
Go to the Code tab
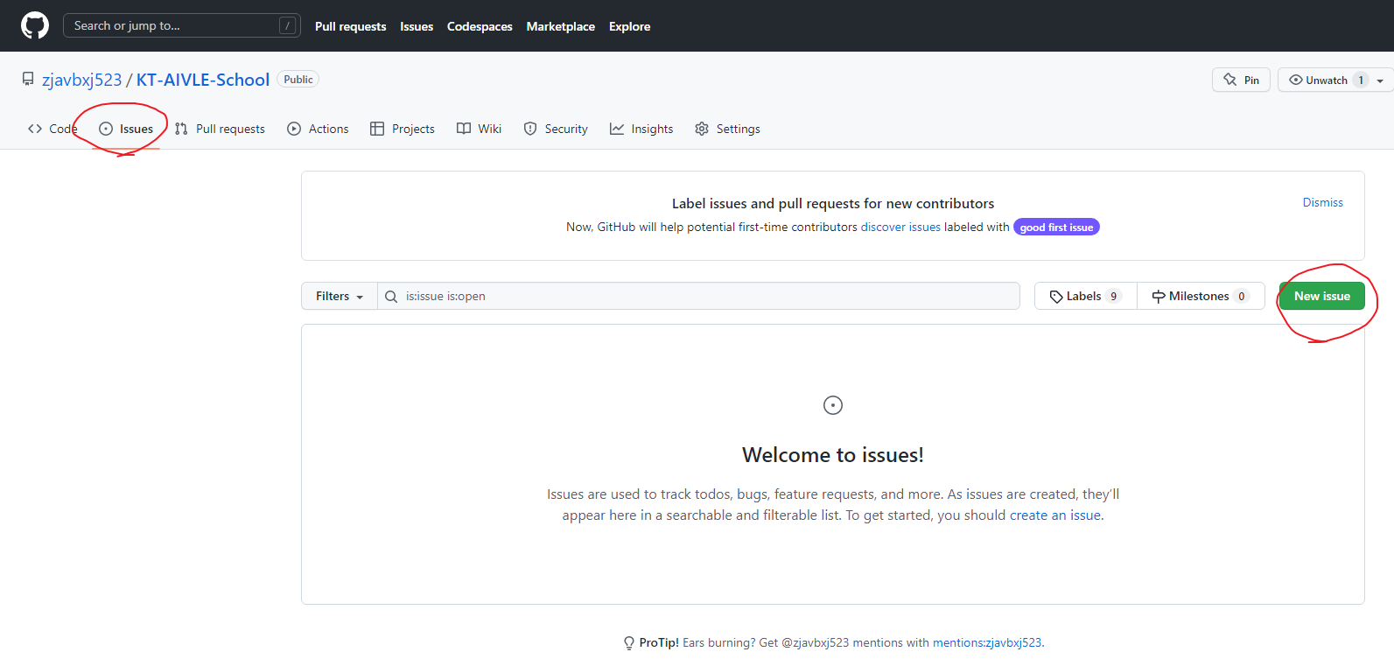pyautogui.click(x=53, y=129)
